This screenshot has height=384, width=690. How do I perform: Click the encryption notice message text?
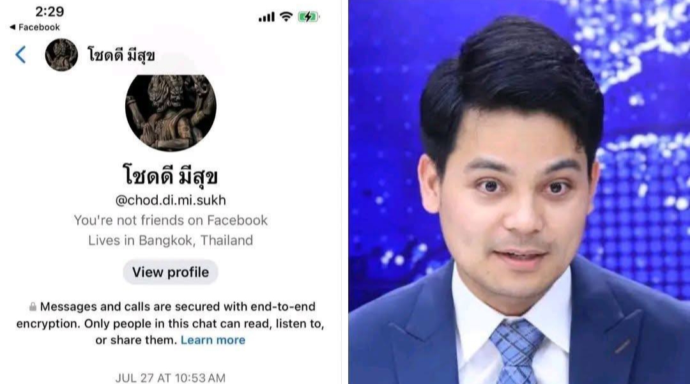click(x=171, y=323)
